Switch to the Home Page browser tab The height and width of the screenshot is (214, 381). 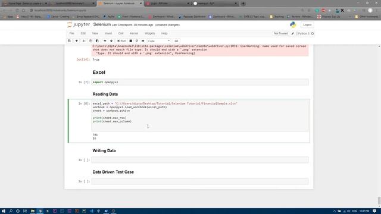[x=25, y=4]
